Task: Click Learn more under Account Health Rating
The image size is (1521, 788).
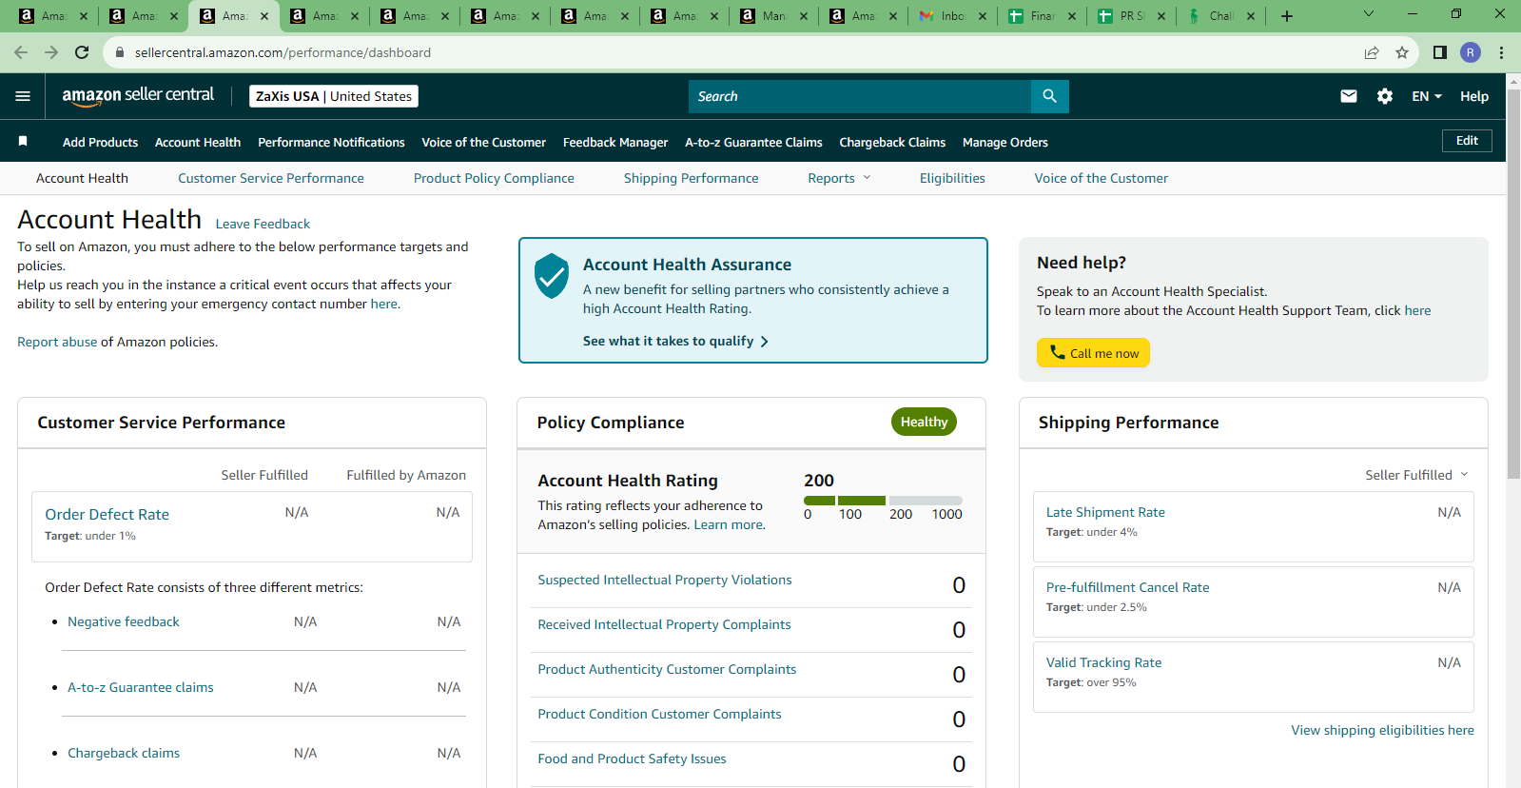Action: click(729, 524)
